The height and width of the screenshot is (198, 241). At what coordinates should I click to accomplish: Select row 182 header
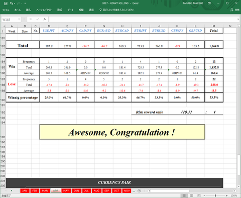(x=3, y=45)
